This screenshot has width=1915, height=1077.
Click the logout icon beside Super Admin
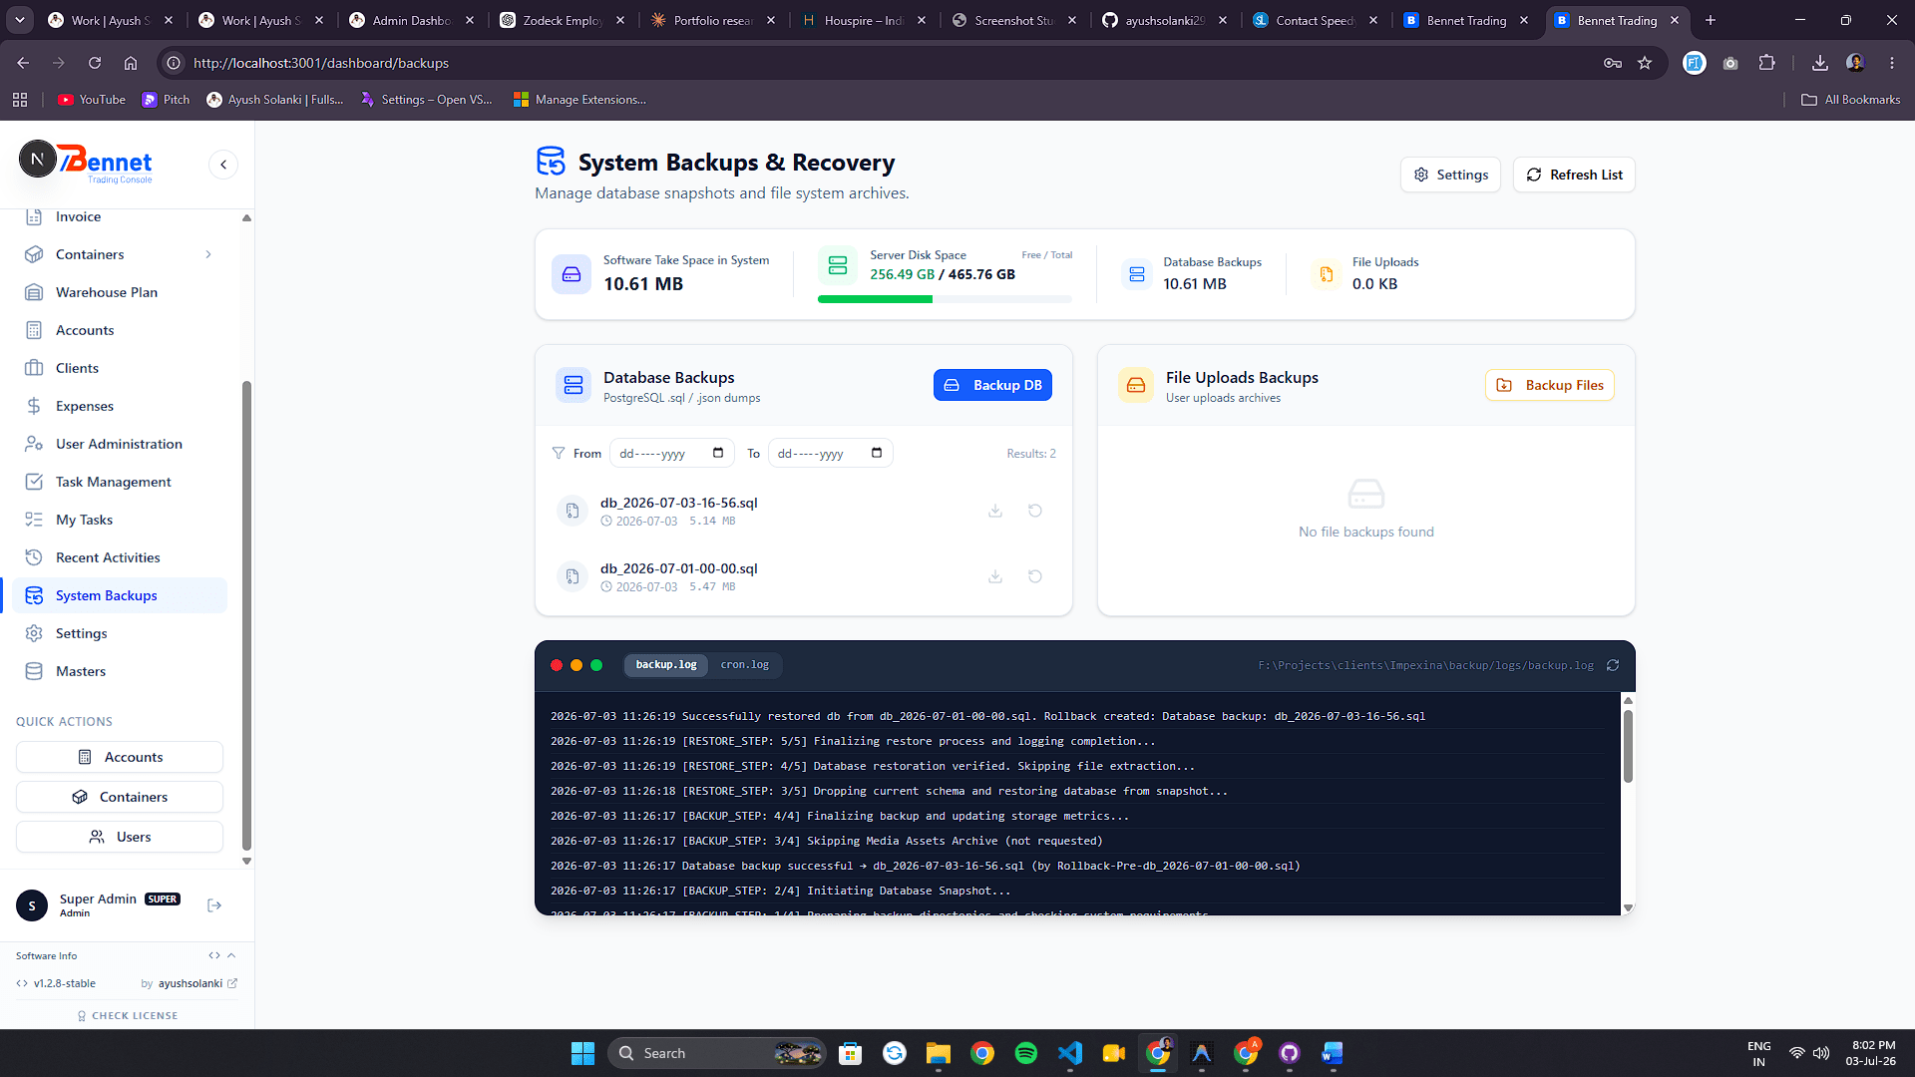(x=214, y=905)
